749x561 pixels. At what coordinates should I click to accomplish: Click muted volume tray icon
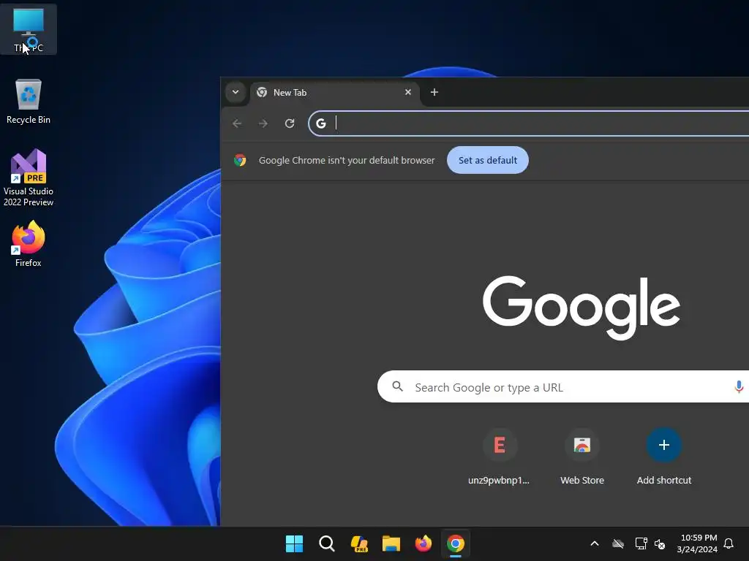(660, 543)
